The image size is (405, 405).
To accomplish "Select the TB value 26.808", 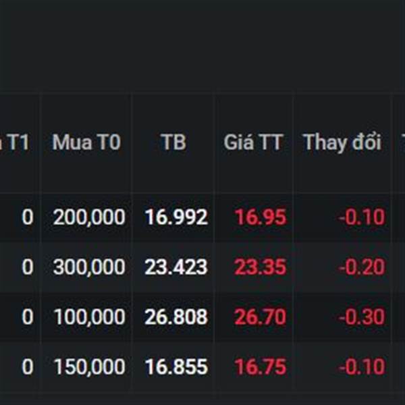I will (176, 317).
